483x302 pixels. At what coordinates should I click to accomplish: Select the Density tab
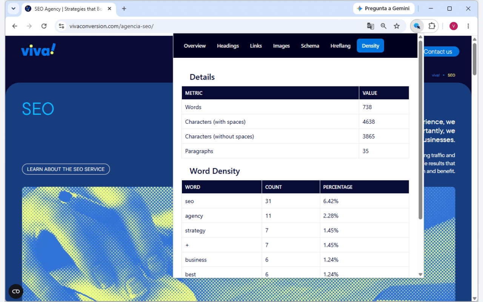coord(371,46)
